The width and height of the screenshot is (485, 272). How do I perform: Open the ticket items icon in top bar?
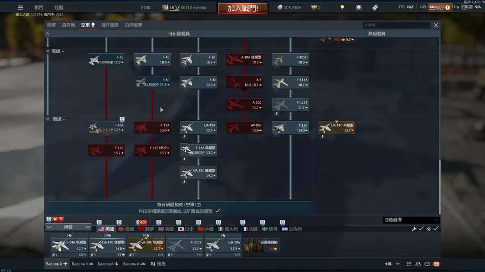point(375,8)
